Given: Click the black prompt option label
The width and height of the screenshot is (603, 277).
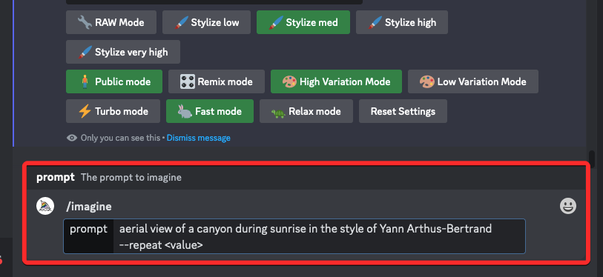Looking at the screenshot, I should coord(88,236).
